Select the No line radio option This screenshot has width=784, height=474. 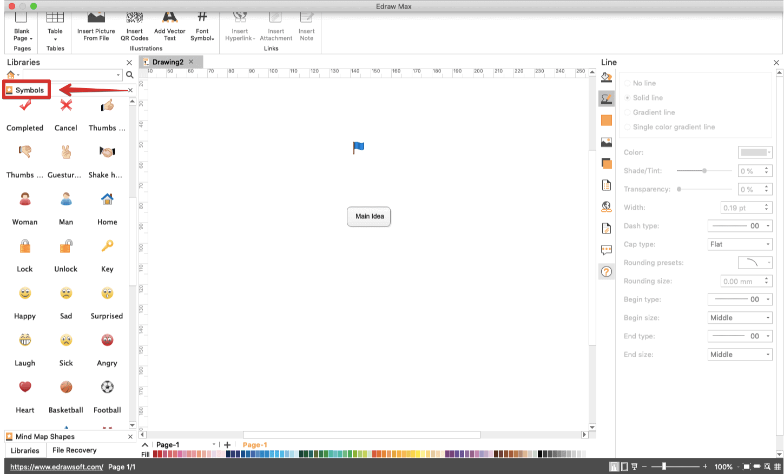(x=628, y=83)
